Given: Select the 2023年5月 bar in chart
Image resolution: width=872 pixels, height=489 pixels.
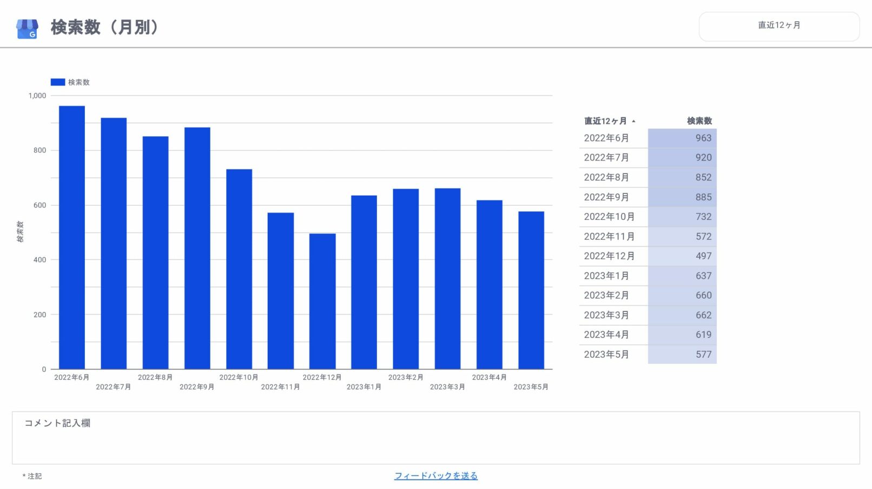Looking at the screenshot, I should point(531,290).
